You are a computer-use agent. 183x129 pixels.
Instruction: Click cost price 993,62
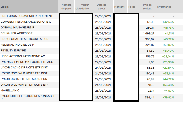150,39
